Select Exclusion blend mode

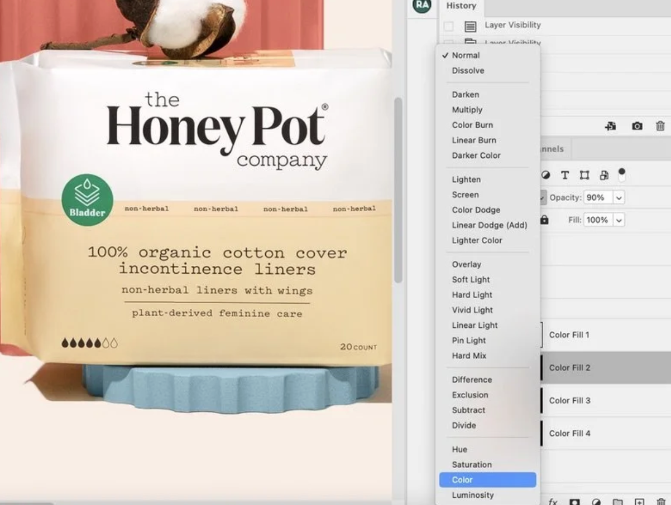point(487,395)
